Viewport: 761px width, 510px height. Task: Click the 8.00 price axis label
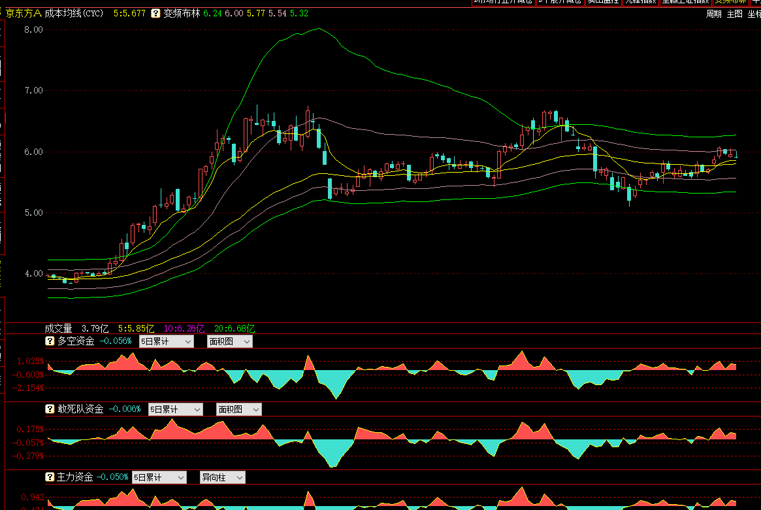[33, 29]
